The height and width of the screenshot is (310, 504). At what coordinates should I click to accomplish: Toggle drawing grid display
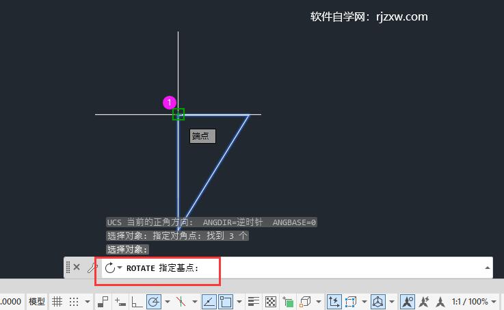pyautogui.click(x=57, y=302)
